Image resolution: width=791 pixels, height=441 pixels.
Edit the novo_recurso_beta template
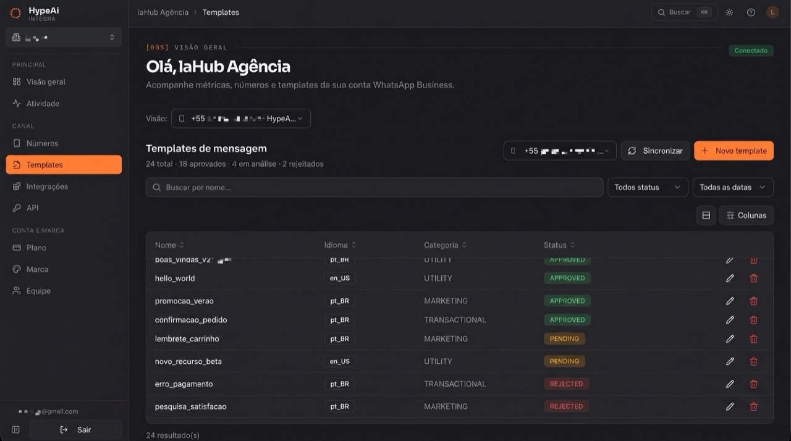point(730,361)
